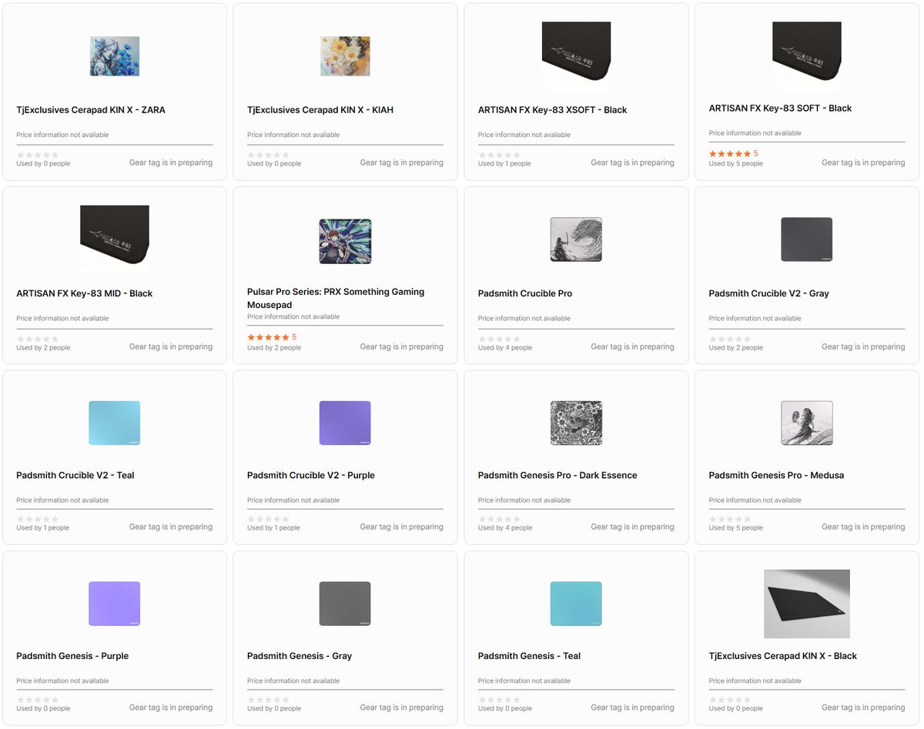This screenshot has width=924, height=729.
Task: Click 'Gear tag is in preparing' on Genesis Teal
Action: tap(632, 707)
